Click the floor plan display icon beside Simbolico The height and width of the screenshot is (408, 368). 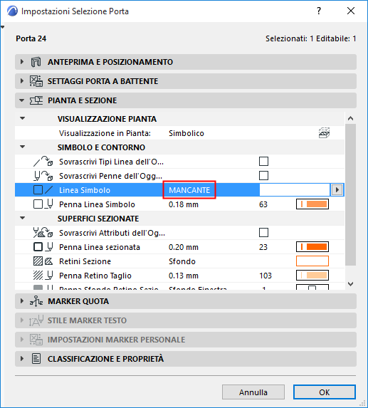click(x=324, y=133)
